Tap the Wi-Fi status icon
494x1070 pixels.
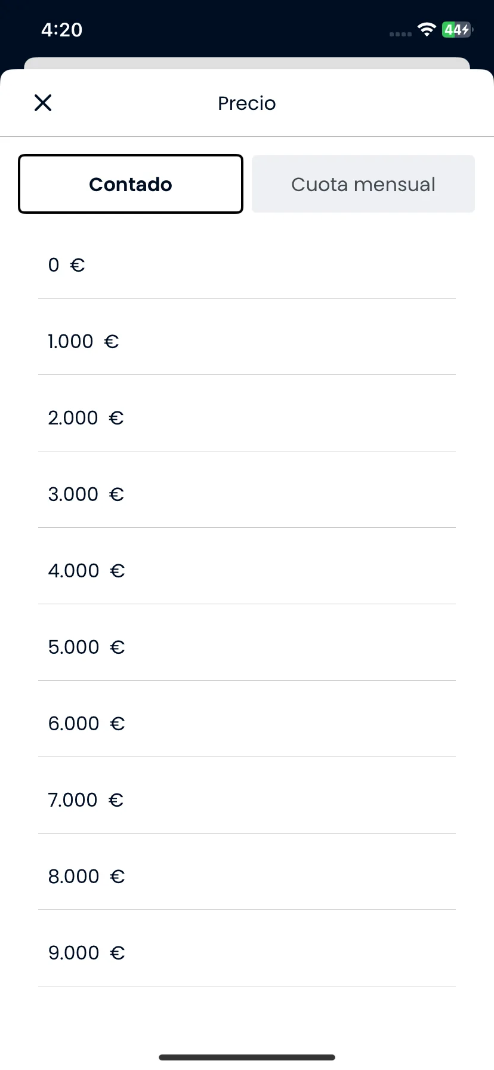(427, 30)
